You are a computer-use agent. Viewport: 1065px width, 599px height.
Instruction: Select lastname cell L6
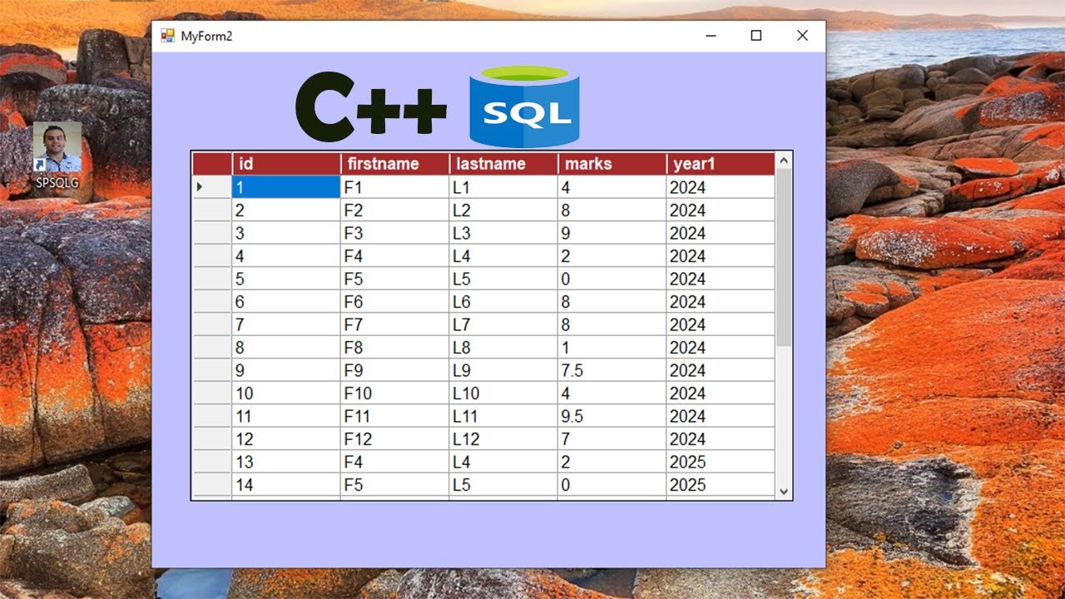pyautogui.click(x=503, y=302)
